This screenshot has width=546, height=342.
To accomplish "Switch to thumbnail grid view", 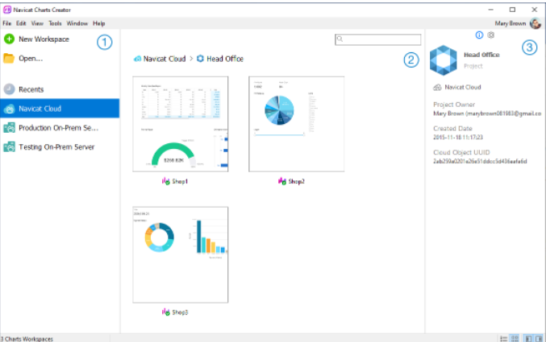I will click(x=515, y=339).
